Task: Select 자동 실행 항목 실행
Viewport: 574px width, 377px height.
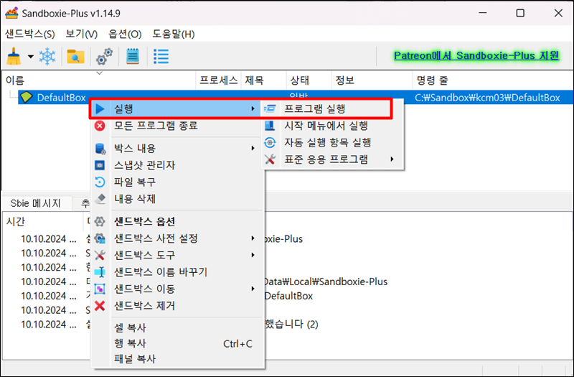Action: click(332, 142)
